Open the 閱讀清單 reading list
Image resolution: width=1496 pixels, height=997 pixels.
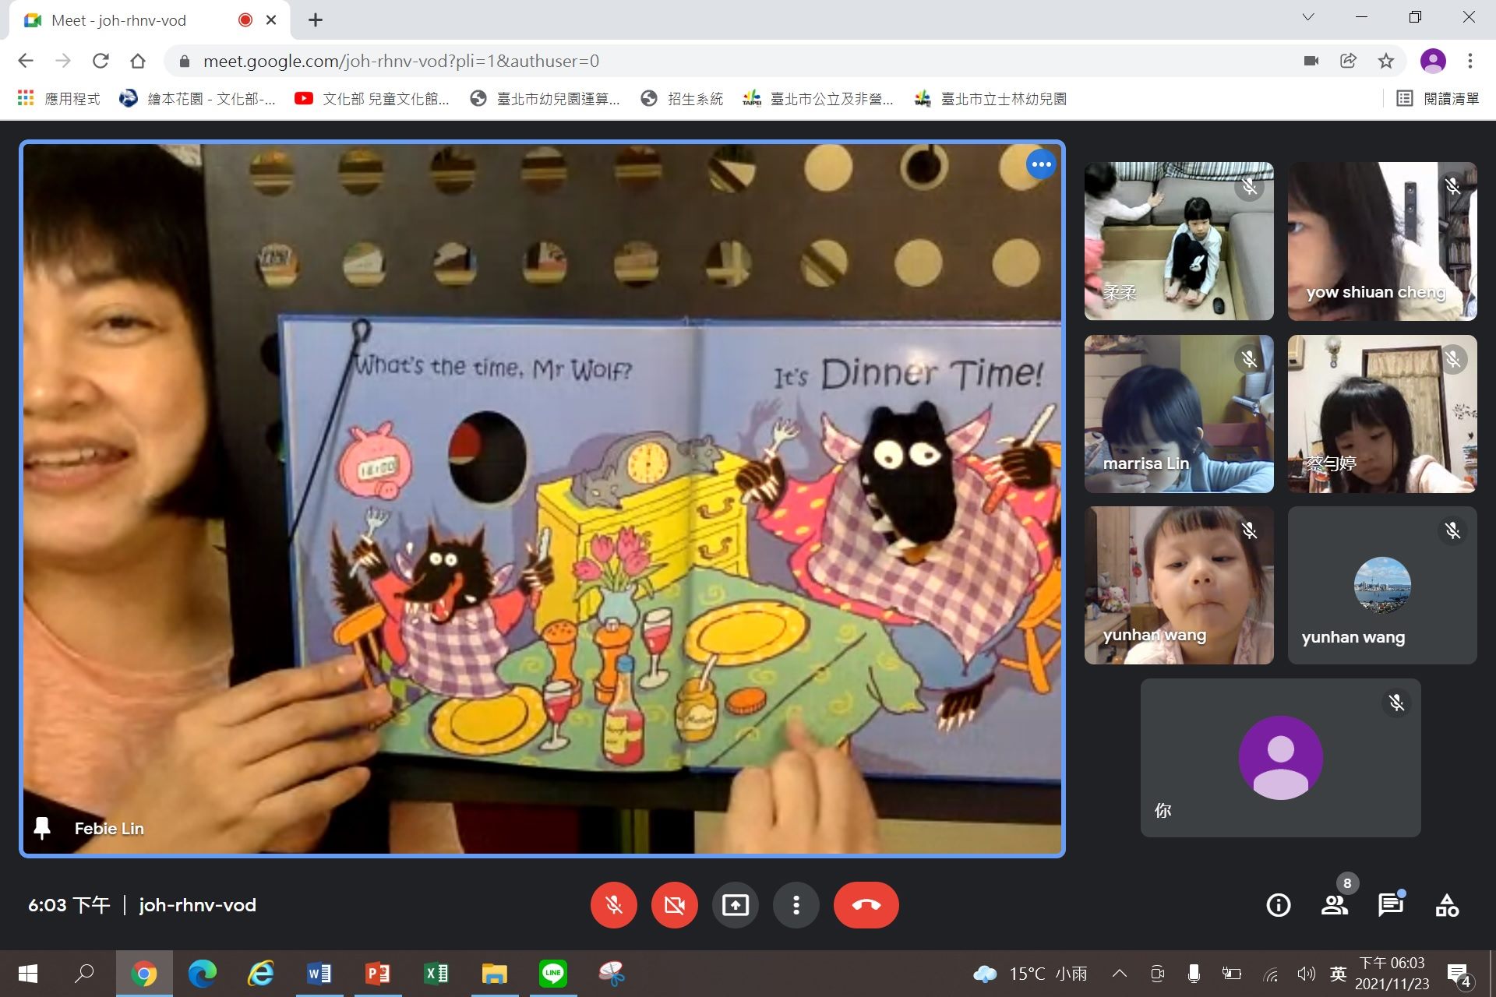coord(1438,99)
